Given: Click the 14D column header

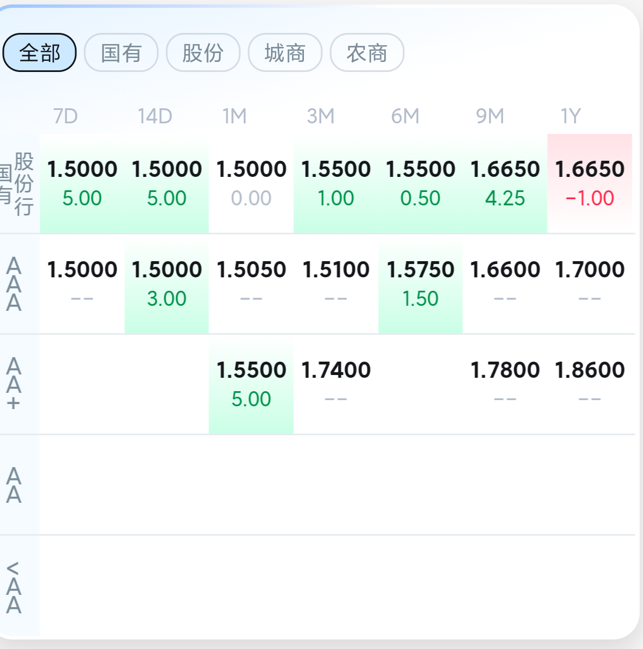Looking at the screenshot, I should pyautogui.click(x=154, y=116).
